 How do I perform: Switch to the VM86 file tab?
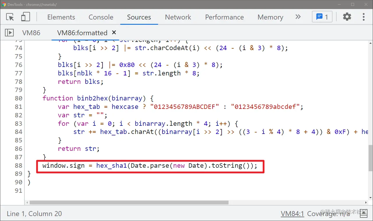(x=31, y=33)
